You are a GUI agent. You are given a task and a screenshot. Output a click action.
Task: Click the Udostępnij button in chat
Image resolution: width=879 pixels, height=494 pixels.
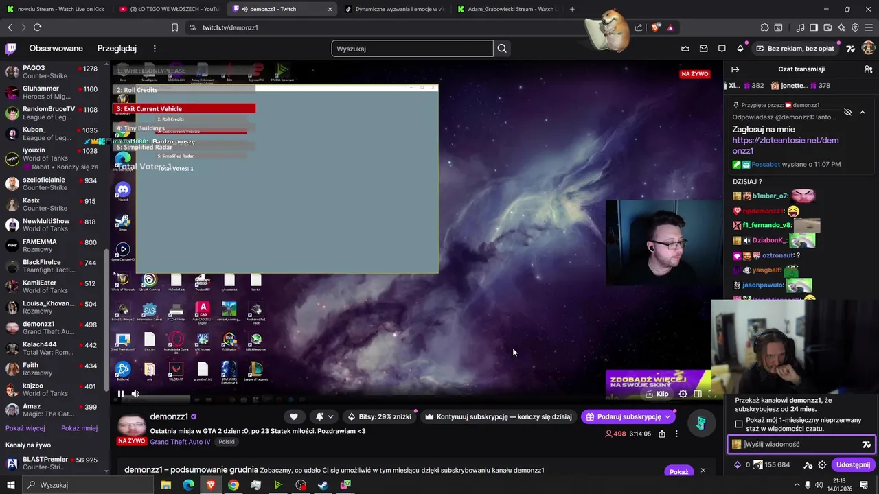[x=853, y=464]
